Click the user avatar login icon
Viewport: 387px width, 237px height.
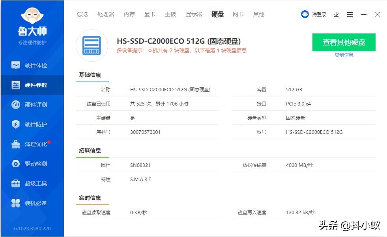tap(305, 14)
